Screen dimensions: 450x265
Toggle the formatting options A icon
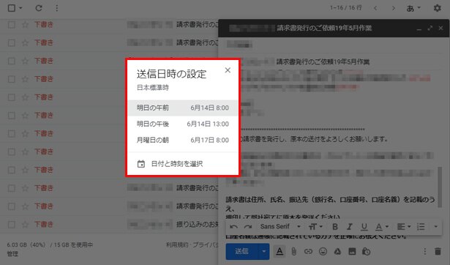click(x=280, y=252)
